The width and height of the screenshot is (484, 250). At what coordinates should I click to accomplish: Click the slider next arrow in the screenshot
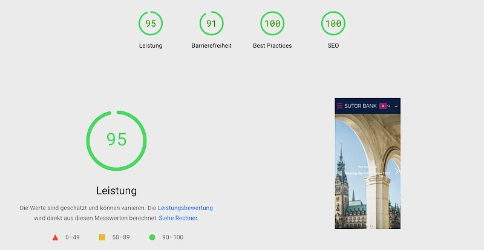[397, 171]
